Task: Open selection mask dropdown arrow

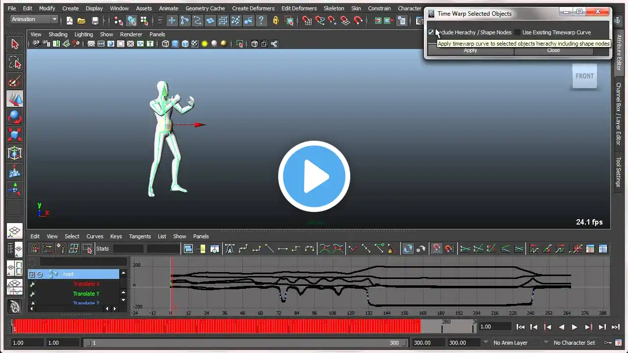Action: click(160, 20)
